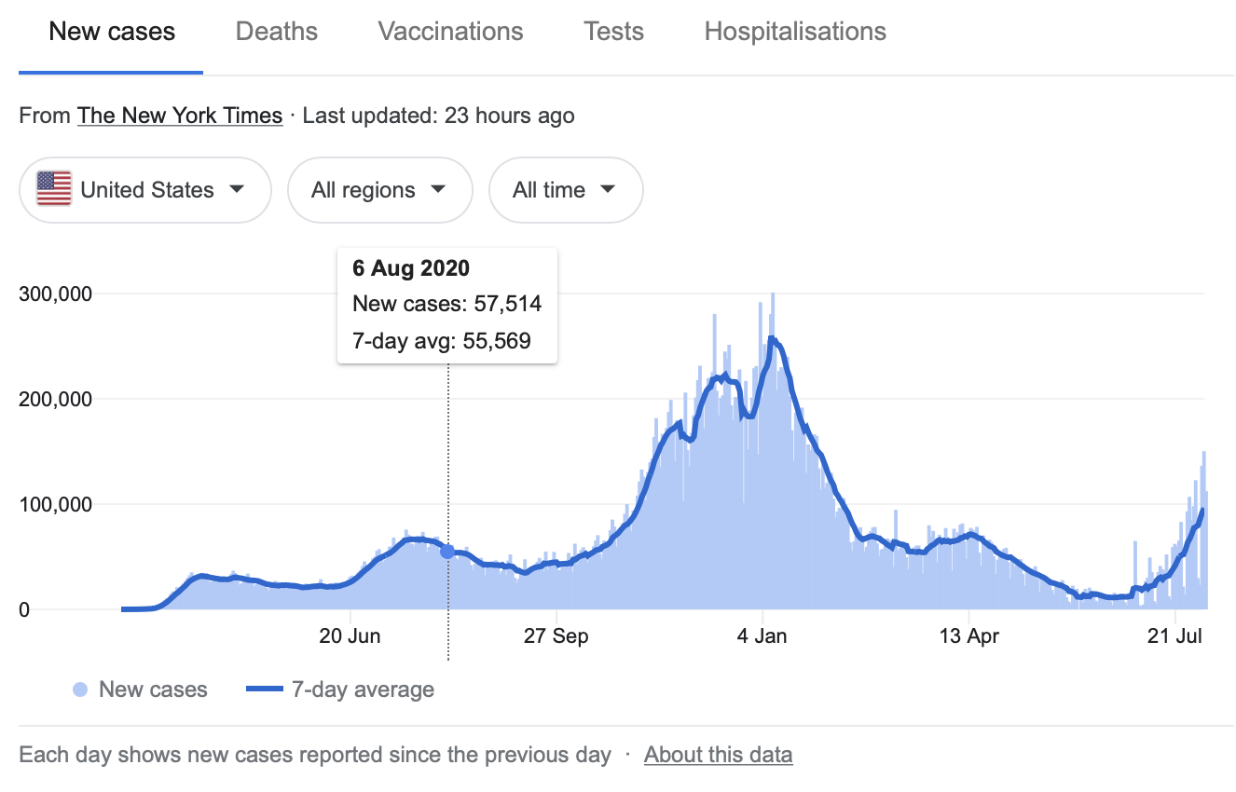Select the New cases tab
1236x792 pixels.
(112, 32)
